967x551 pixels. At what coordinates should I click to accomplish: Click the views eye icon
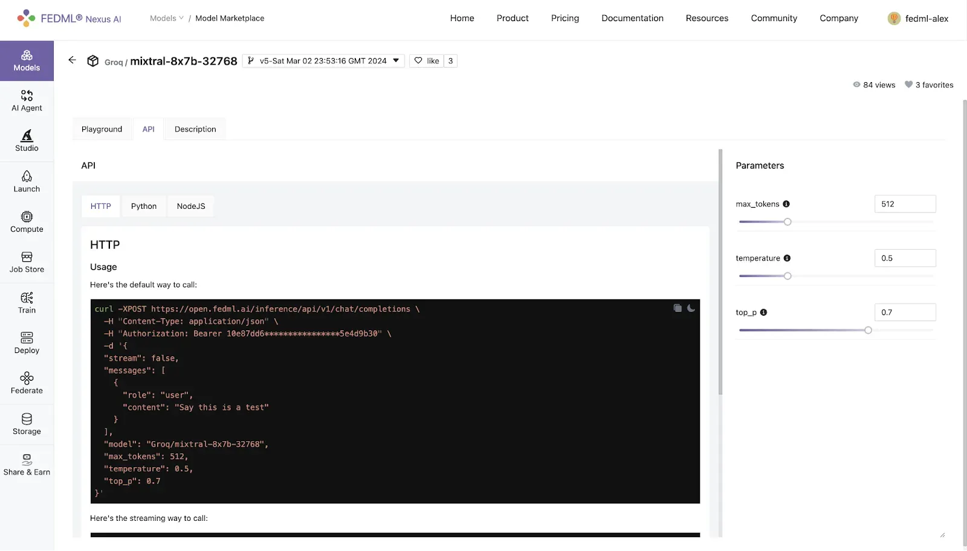point(856,84)
